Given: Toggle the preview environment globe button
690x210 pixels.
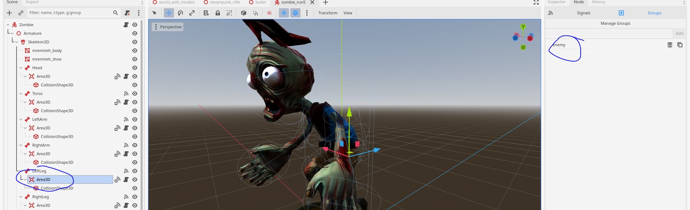Looking at the screenshot, I should tap(295, 13).
